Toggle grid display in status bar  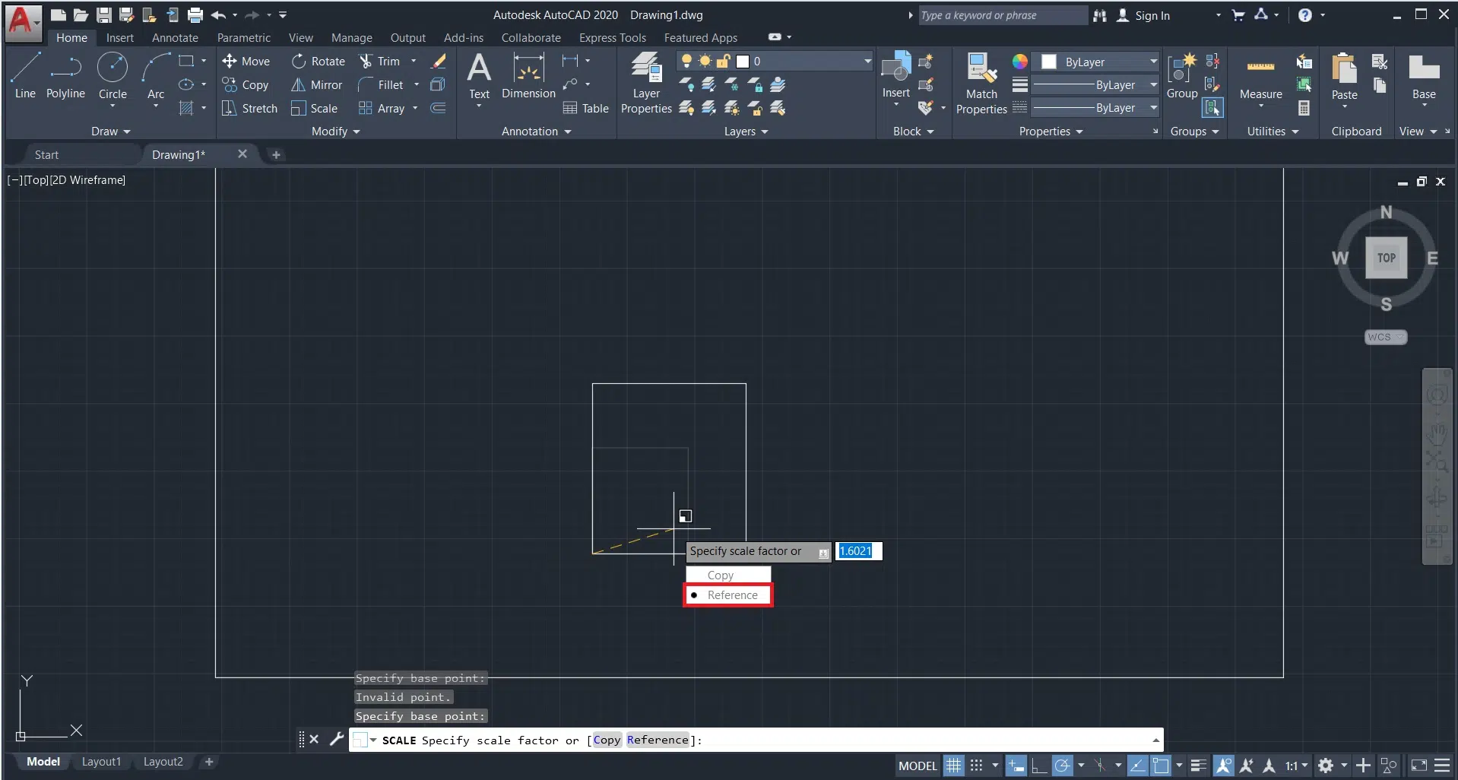(x=953, y=766)
